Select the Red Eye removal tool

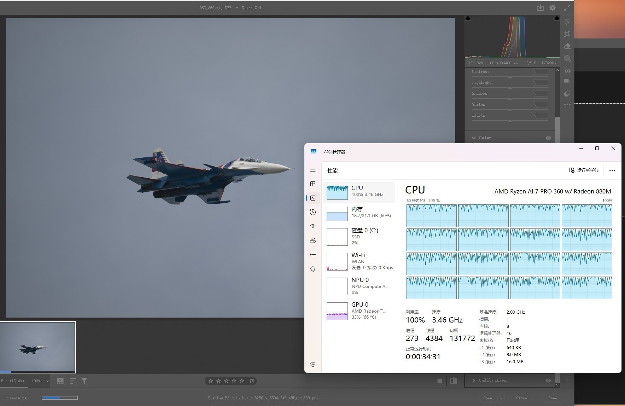click(567, 71)
